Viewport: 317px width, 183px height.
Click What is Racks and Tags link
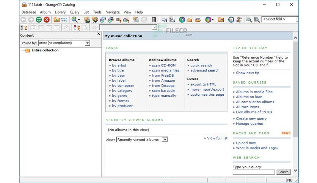click(257, 148)
